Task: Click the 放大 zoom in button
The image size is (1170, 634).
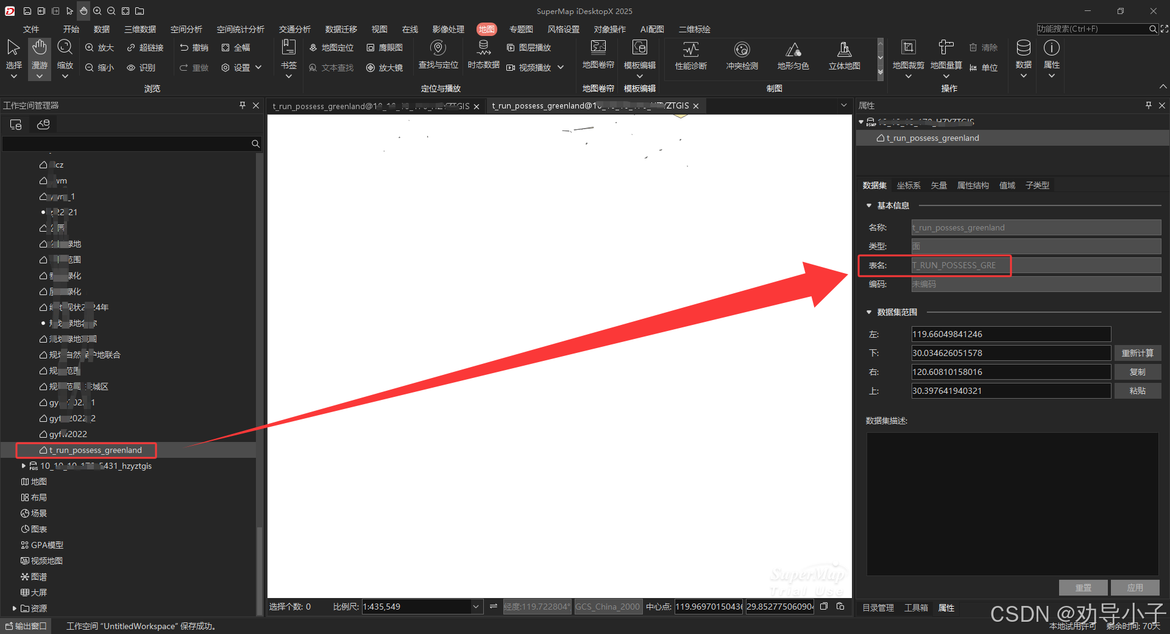Action: pos(100,48)
